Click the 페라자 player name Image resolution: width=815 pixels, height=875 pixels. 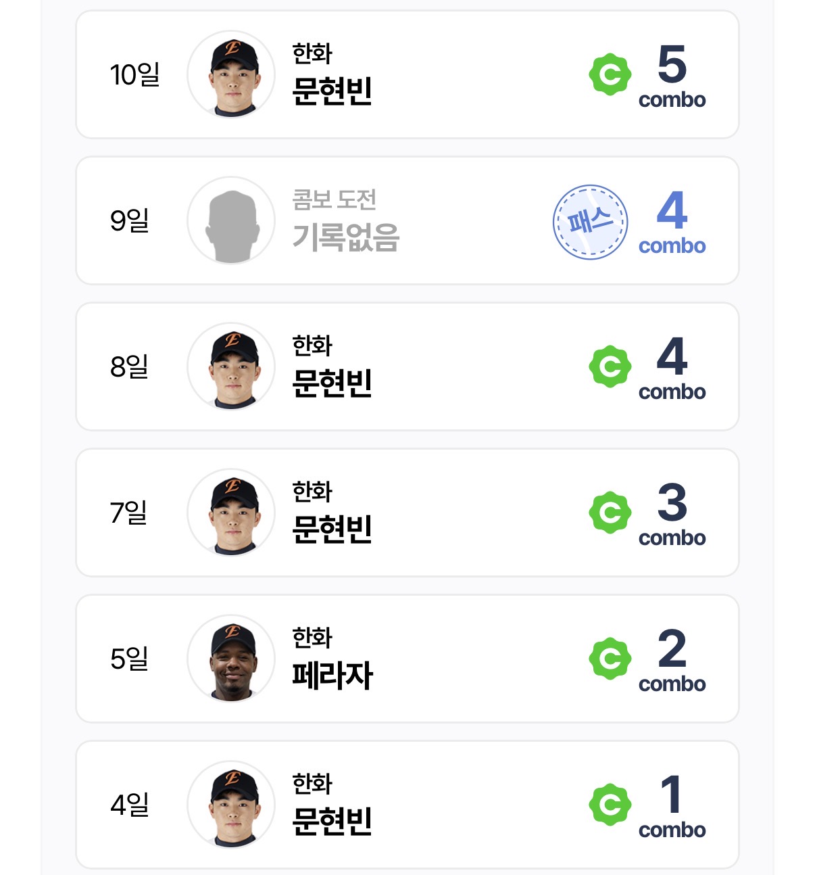point(332,676)
